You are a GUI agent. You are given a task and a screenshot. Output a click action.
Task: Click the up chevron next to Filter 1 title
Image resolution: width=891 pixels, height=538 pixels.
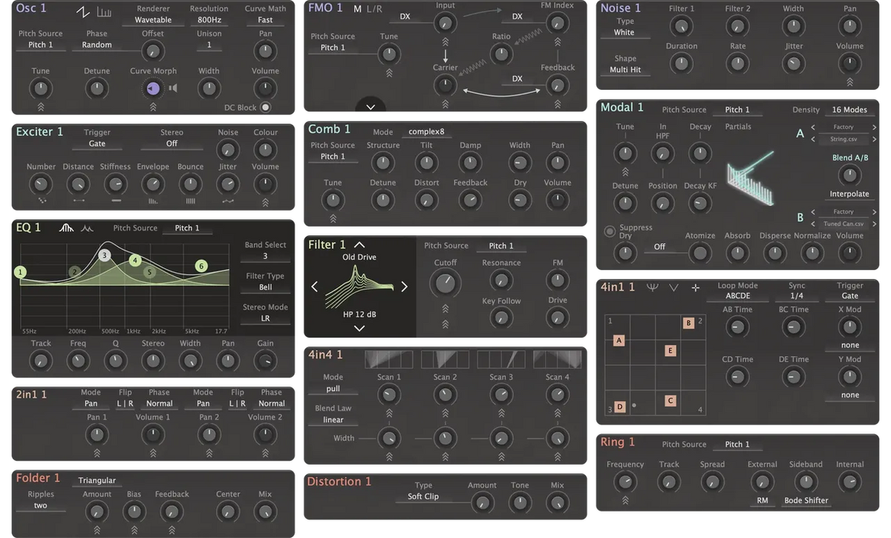pos(359,244)
